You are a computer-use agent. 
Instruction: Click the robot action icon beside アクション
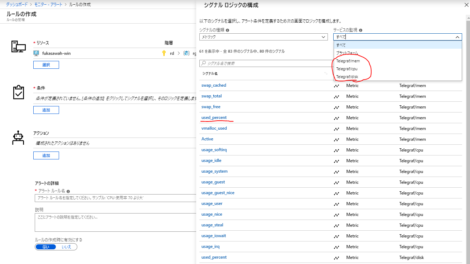click(18, 138)
